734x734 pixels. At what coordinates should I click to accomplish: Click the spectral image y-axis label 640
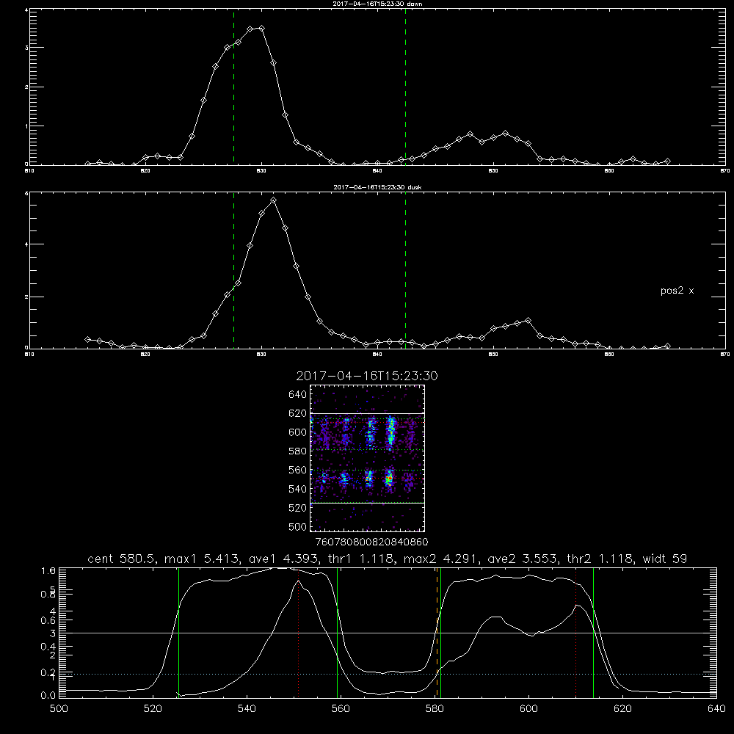pos(298,394)
